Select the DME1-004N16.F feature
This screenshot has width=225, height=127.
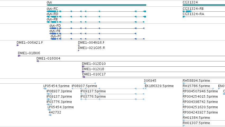(91, 43)
